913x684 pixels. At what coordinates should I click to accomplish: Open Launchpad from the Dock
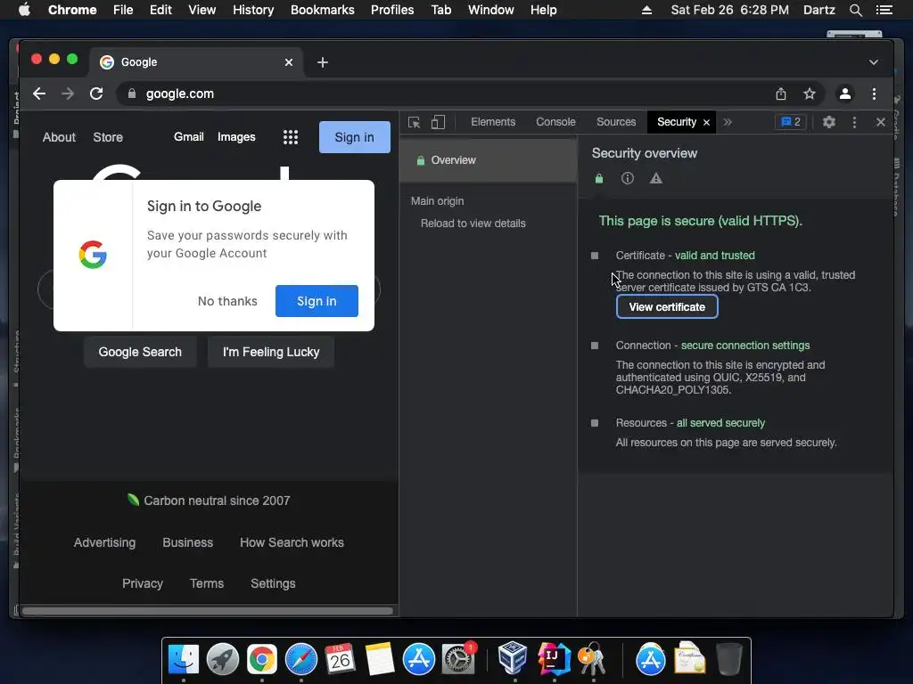[x=222, y=660]
